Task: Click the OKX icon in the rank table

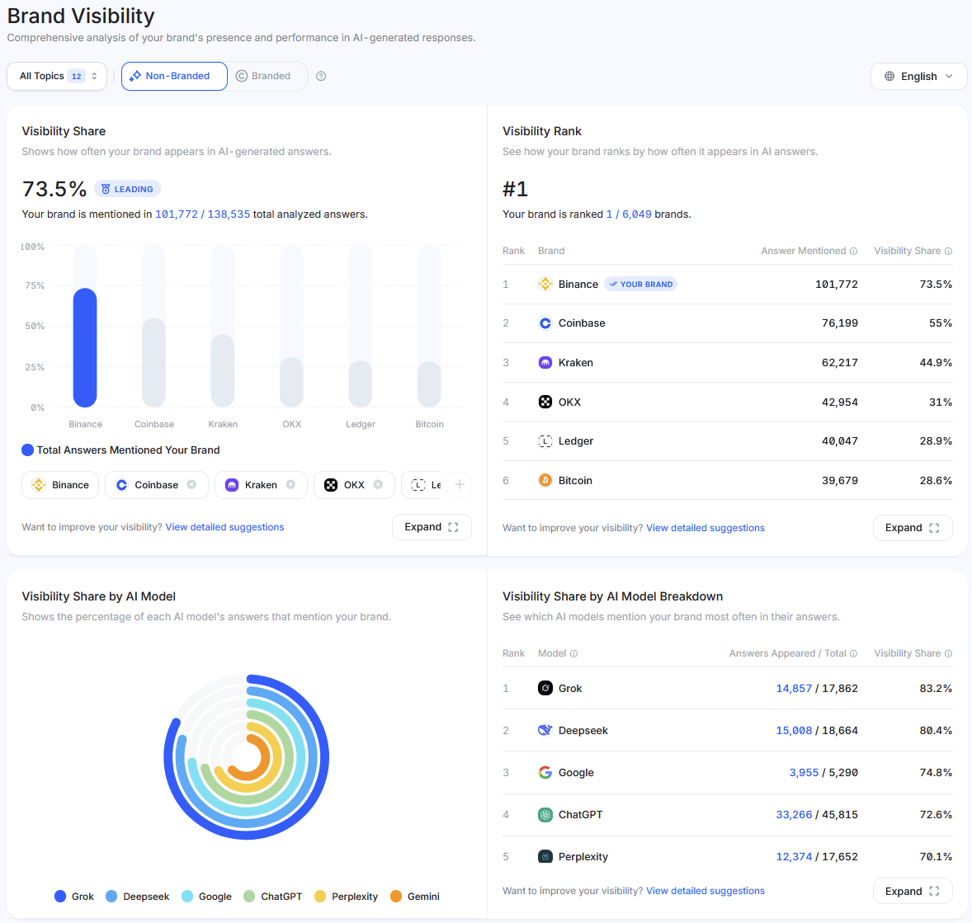Action: tap(545, 402)
